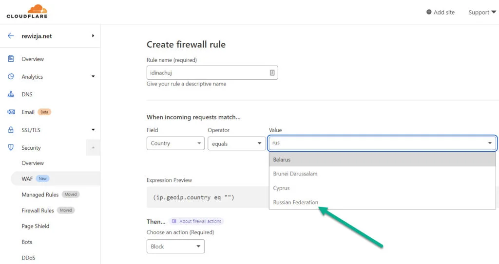Click the back arrow beside rewizja.net
This screenshot has height=264, width=499.
[11, 36]
